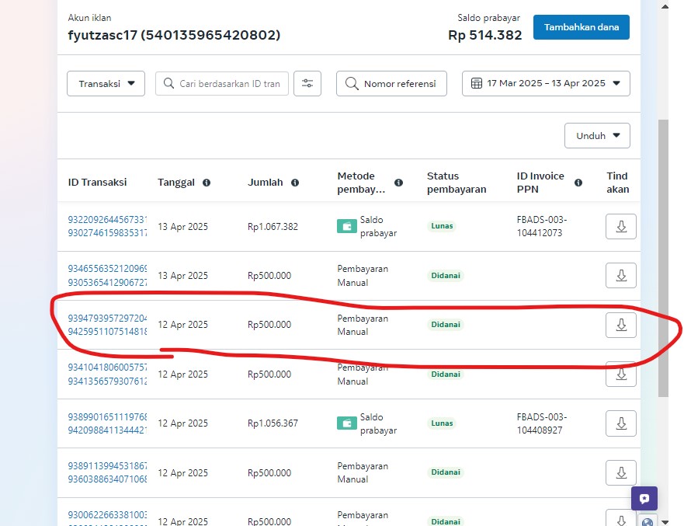The width and height of the screenshot is (684, 526).
Task: Open the filter settings icon beside search
Action: (x=307, y=84)
